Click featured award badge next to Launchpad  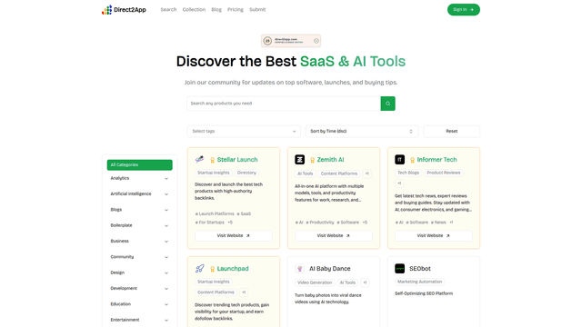point(212,269)
